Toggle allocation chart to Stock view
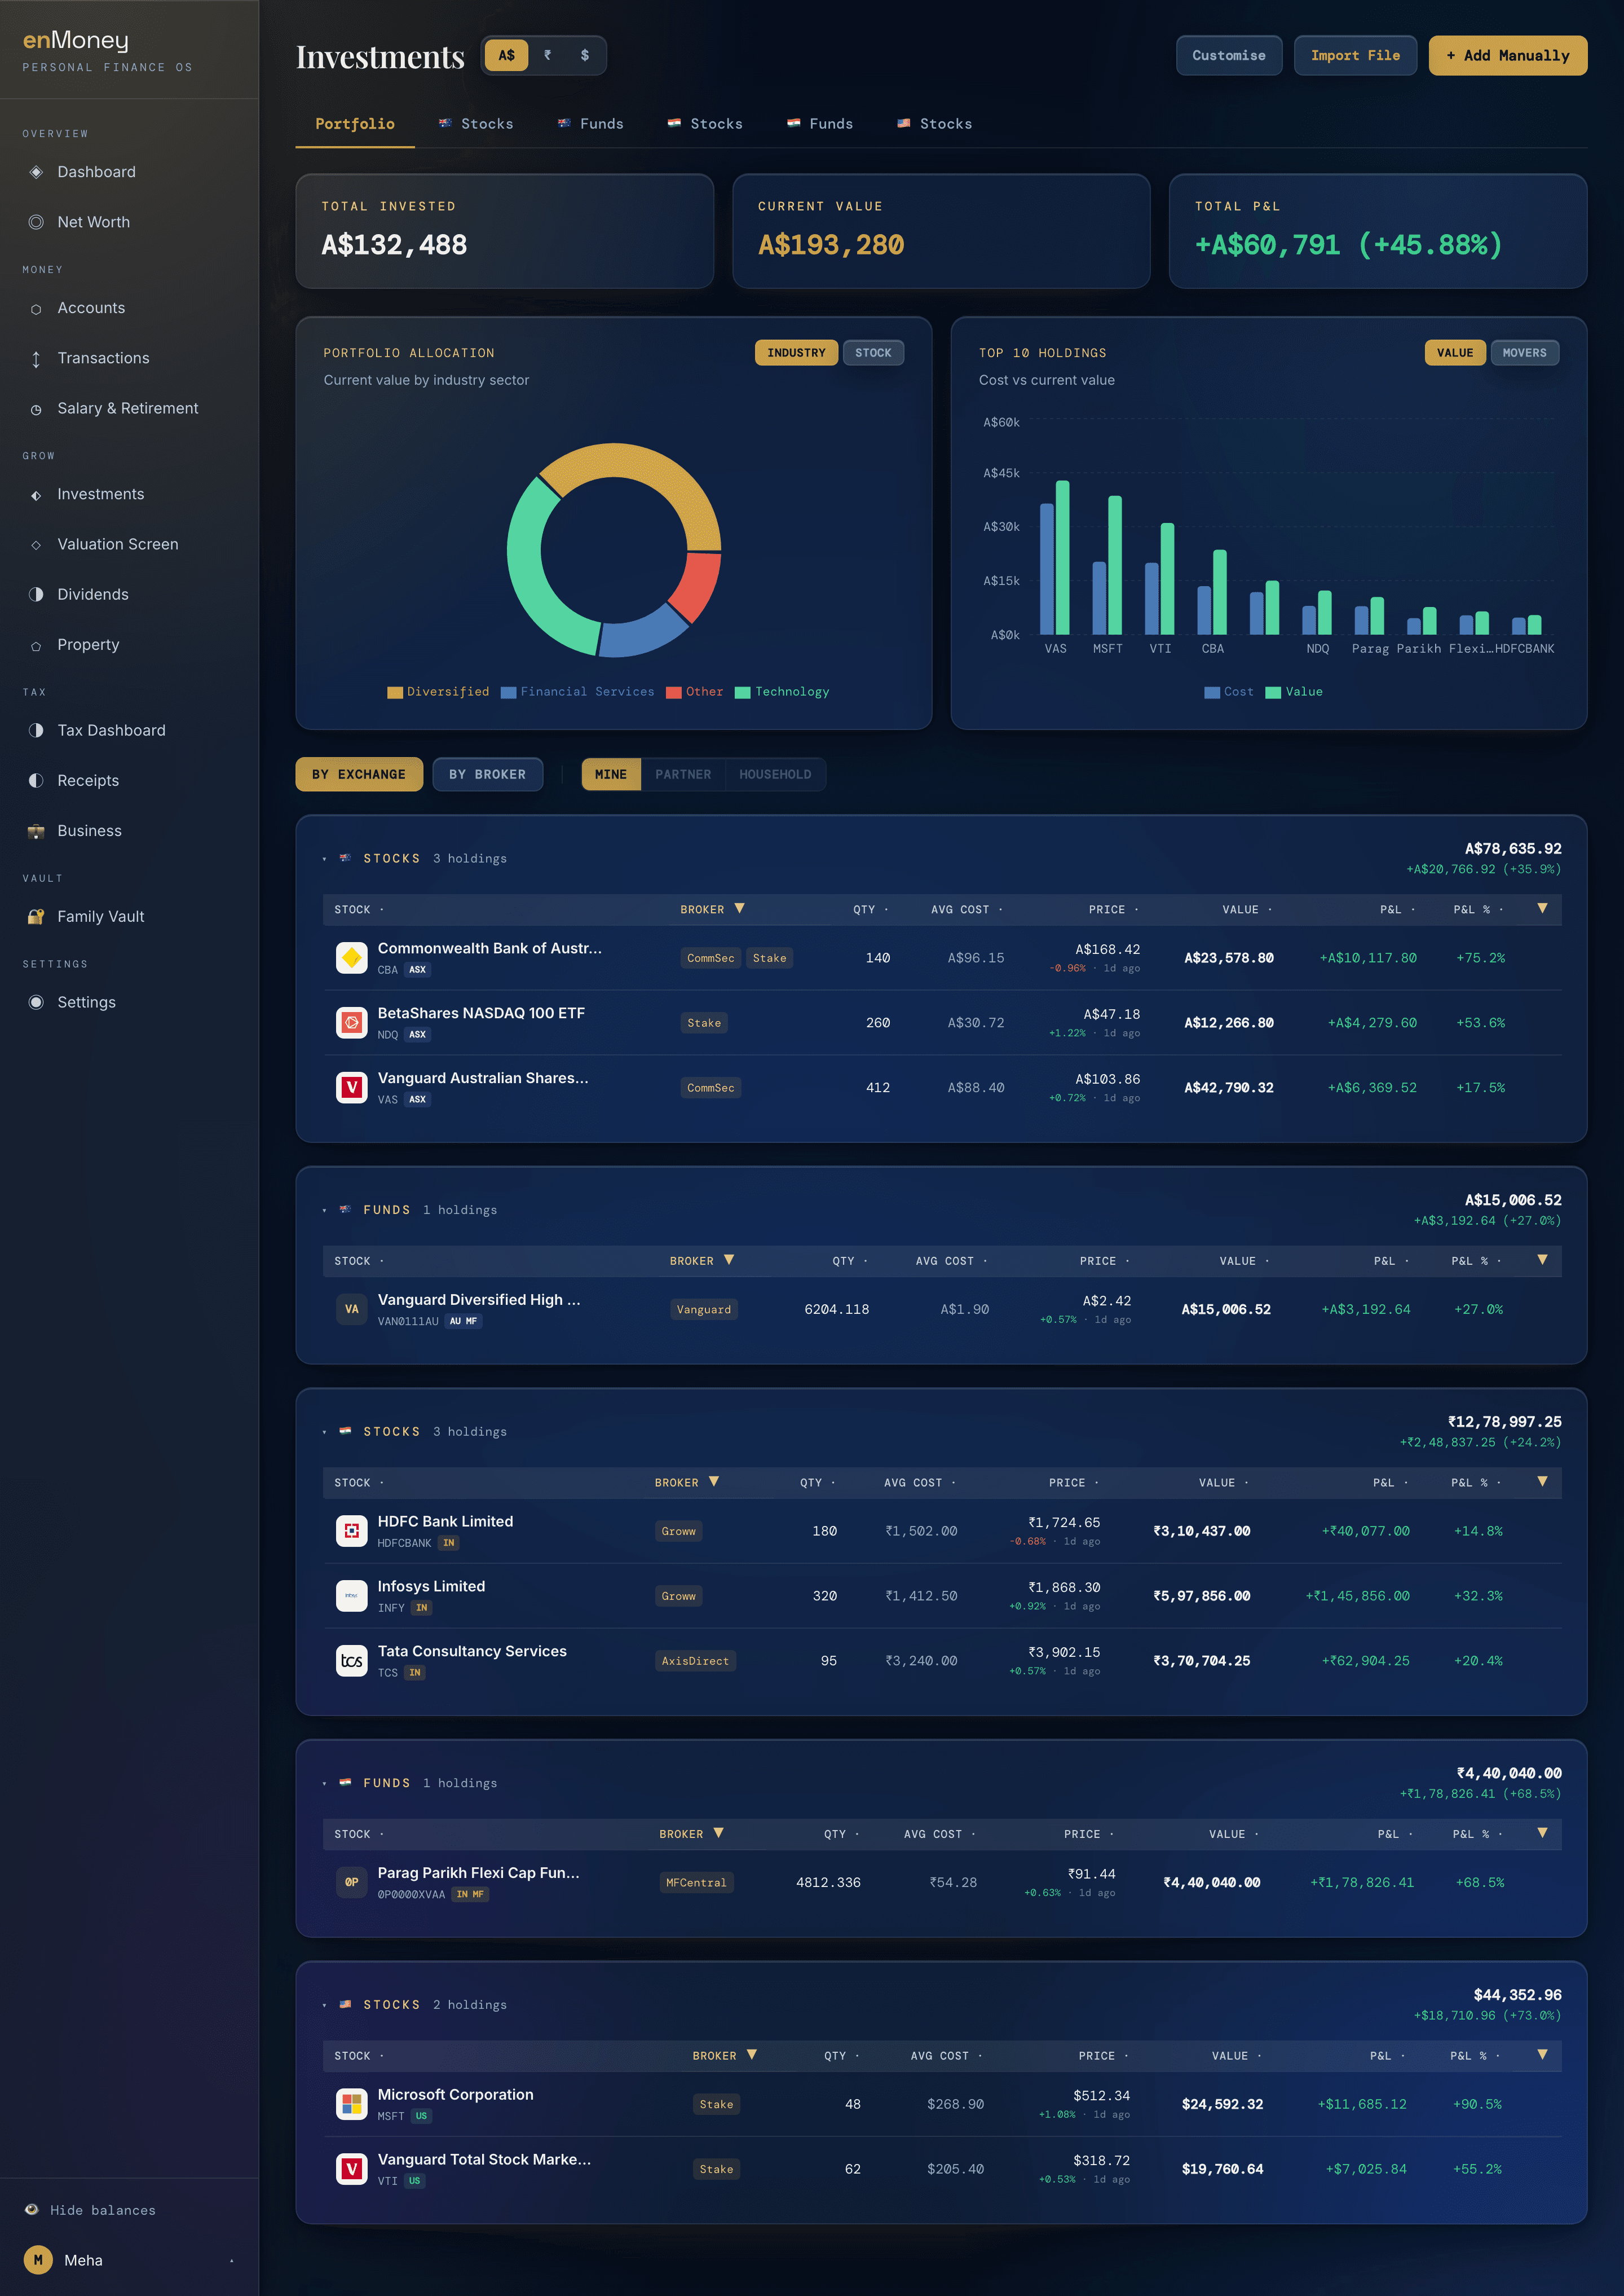This screenshot has height=2296, width=1624. click(873, 352)
